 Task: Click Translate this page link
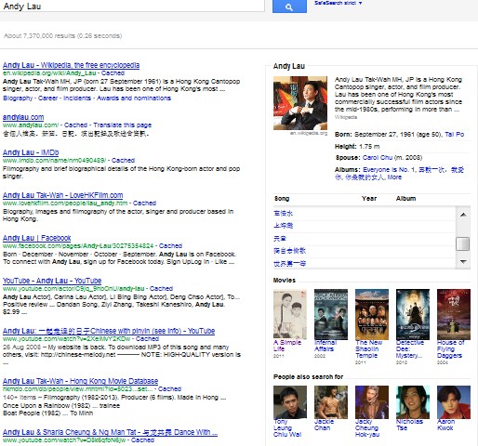pyautogui.click(x=123, y=125)
